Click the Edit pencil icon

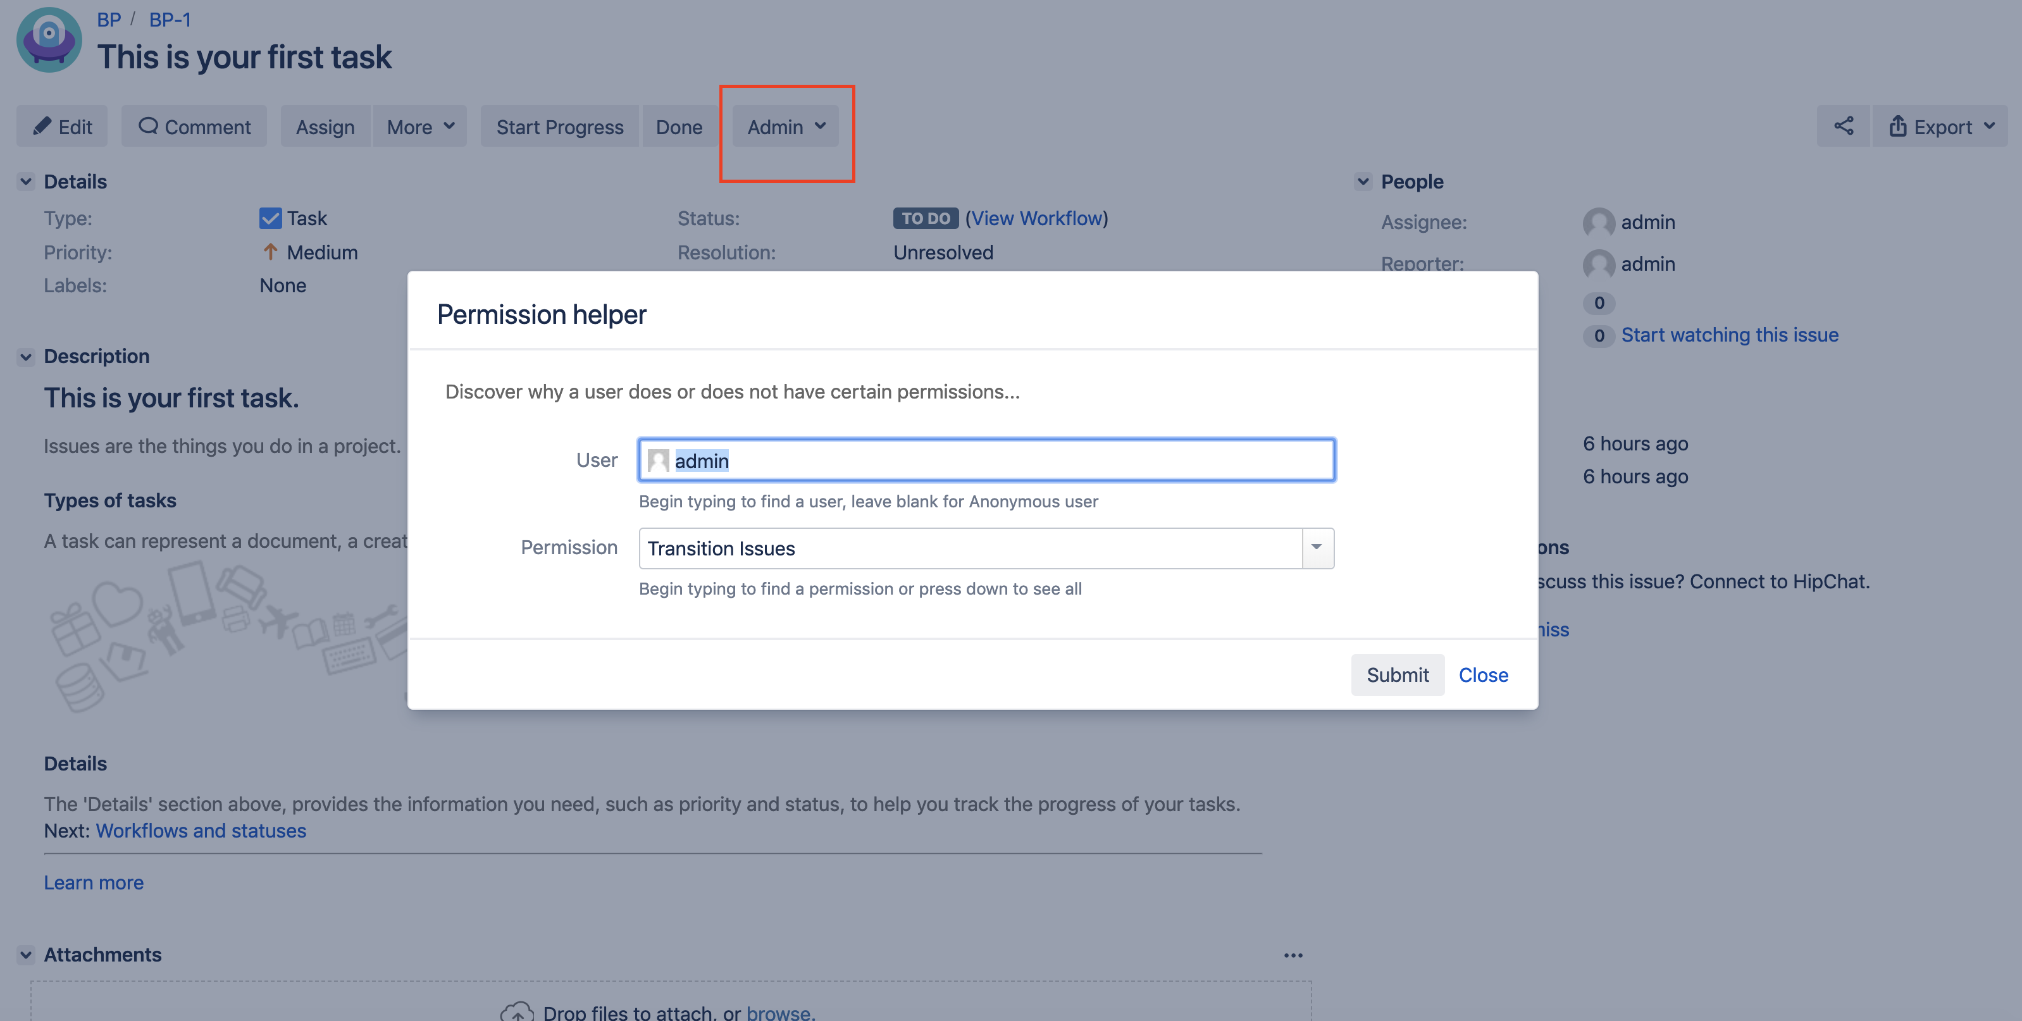tap(42, 125)
